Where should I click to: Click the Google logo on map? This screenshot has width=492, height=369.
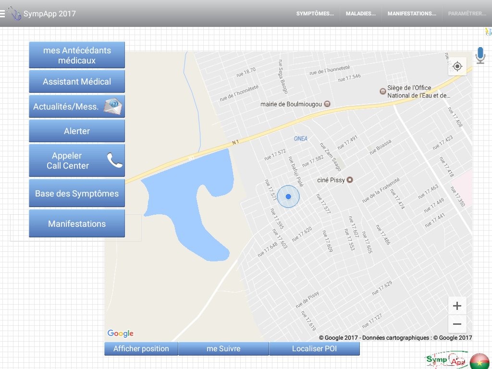pos(121,333)
